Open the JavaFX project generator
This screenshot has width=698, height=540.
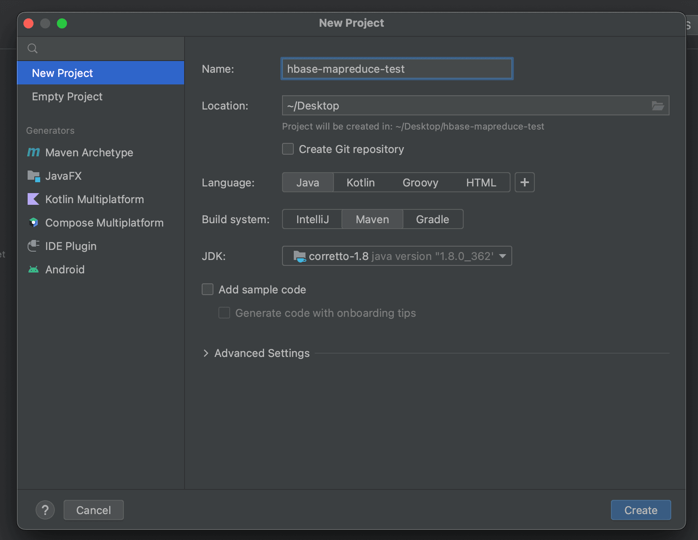click(x=64, y=176)
